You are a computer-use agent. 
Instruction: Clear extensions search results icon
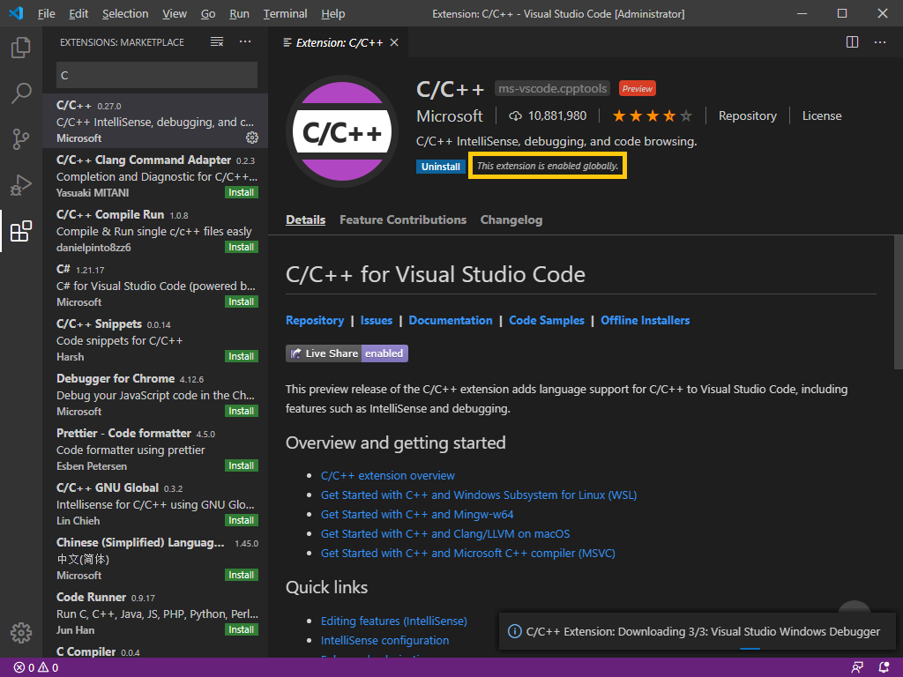coord(217,42)
